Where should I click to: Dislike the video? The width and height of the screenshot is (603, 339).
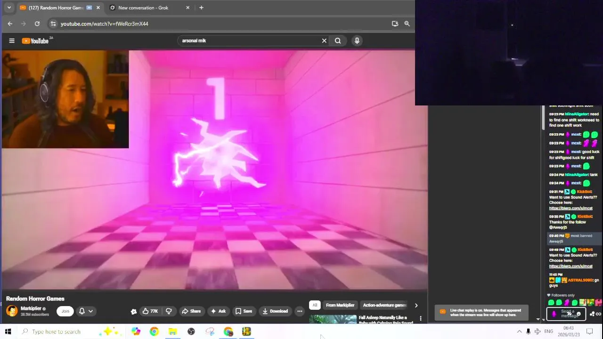169,311
